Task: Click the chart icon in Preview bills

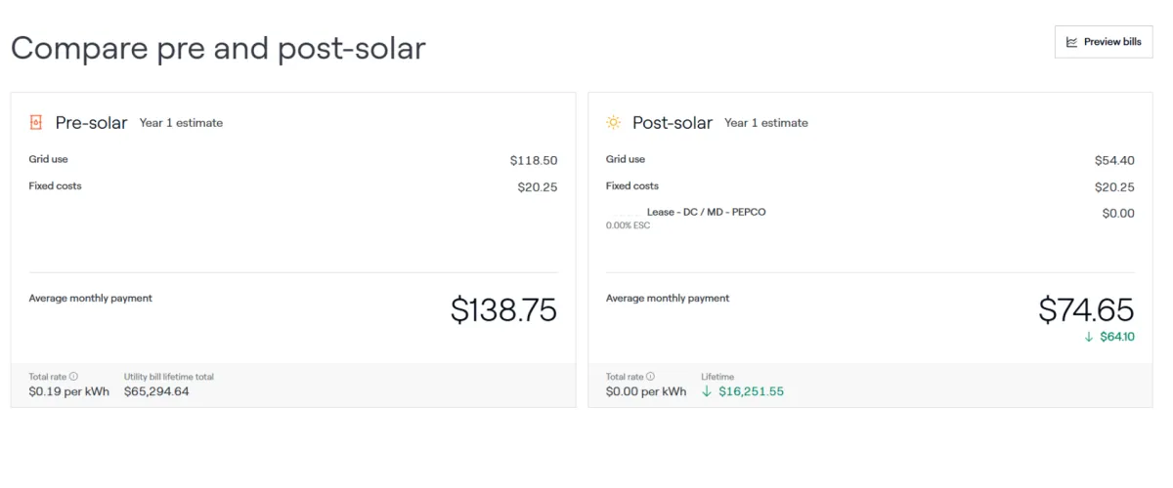Action: [1071, 42]
